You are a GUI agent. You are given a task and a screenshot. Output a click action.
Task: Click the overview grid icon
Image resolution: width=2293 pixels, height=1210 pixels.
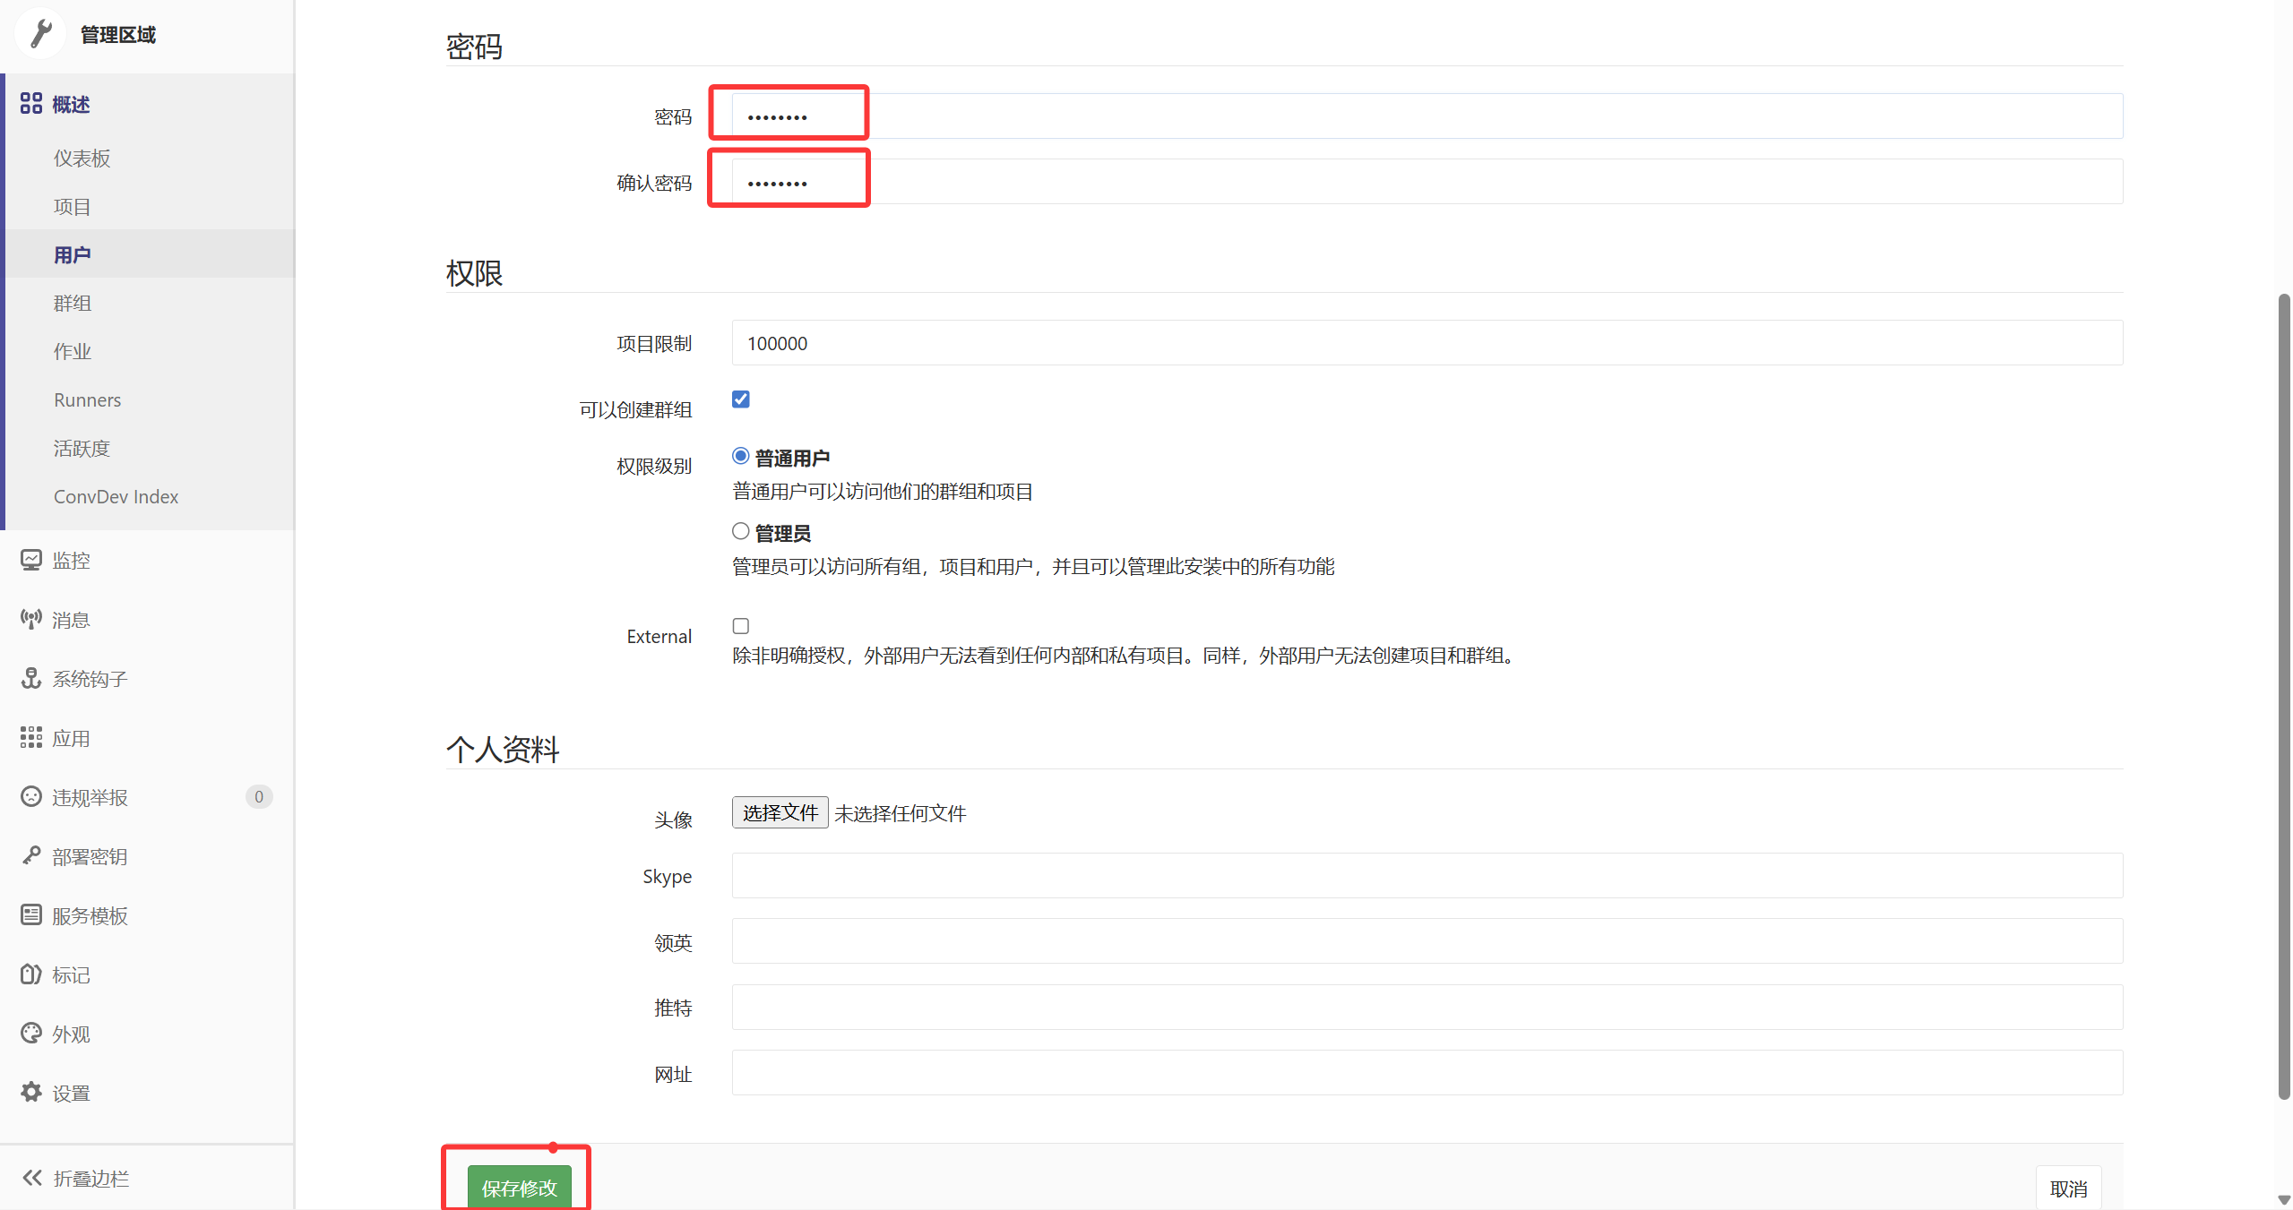[31, 104]
